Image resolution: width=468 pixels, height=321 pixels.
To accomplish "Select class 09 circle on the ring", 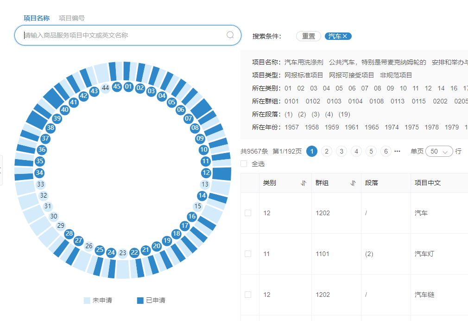I will point(200,138).
